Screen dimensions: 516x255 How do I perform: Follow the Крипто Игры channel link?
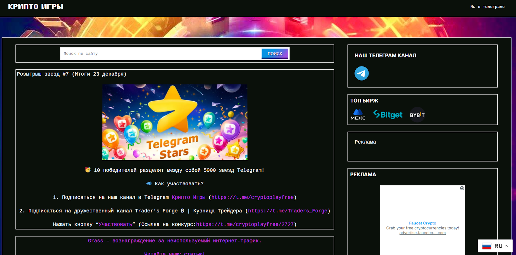(x=188, y=197)
